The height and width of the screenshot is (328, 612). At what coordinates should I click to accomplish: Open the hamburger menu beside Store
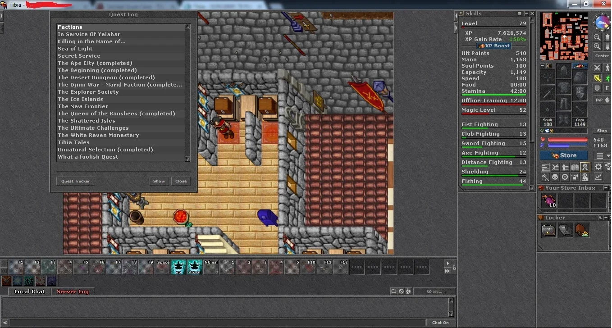(x=599, y=156)
